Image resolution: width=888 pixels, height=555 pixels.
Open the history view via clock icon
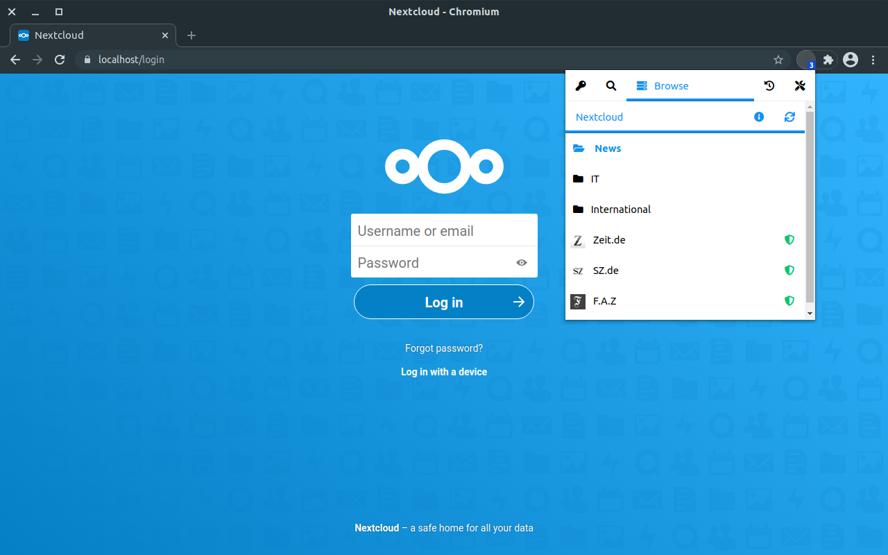click(x=769, y=85)
